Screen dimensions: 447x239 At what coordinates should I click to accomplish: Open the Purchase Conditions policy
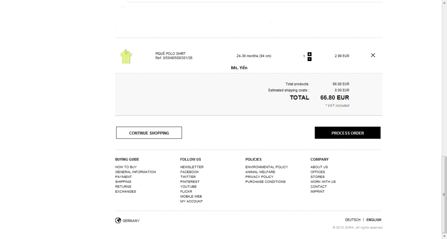pyautogui.click(x=265, y=181)
